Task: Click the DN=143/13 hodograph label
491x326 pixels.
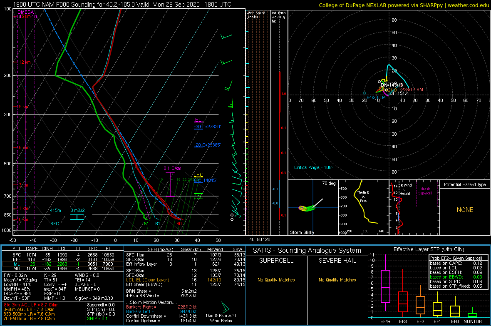Action: [392, 85]
